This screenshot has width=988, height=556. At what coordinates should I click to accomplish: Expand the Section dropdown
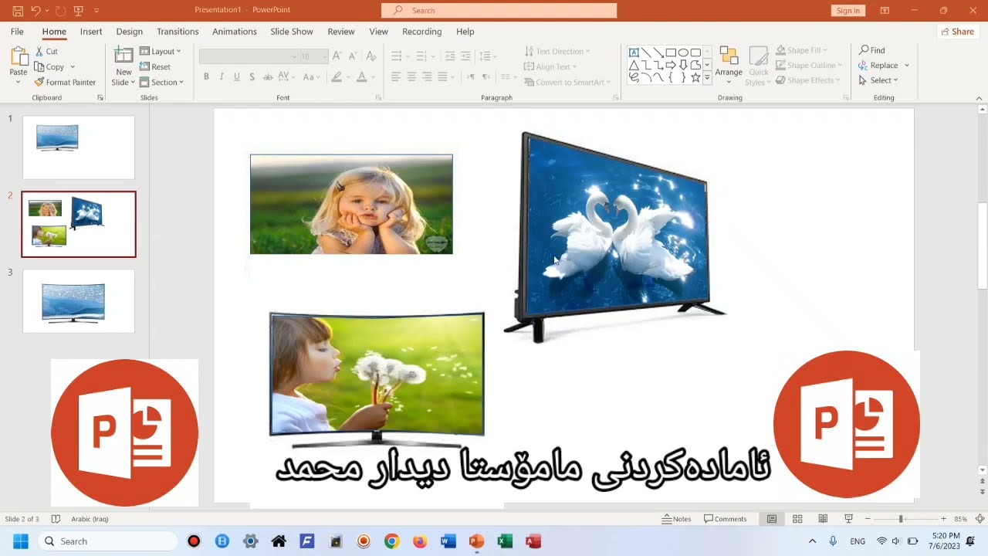tap(161, 82)
